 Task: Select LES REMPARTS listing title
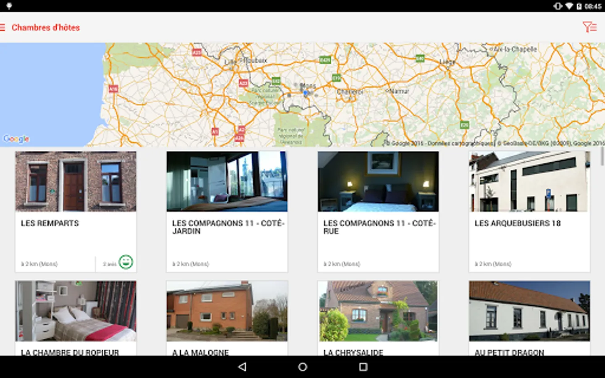(x=50, y=223)
